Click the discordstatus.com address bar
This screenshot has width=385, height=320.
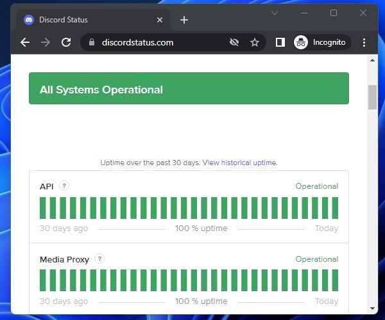173,42
